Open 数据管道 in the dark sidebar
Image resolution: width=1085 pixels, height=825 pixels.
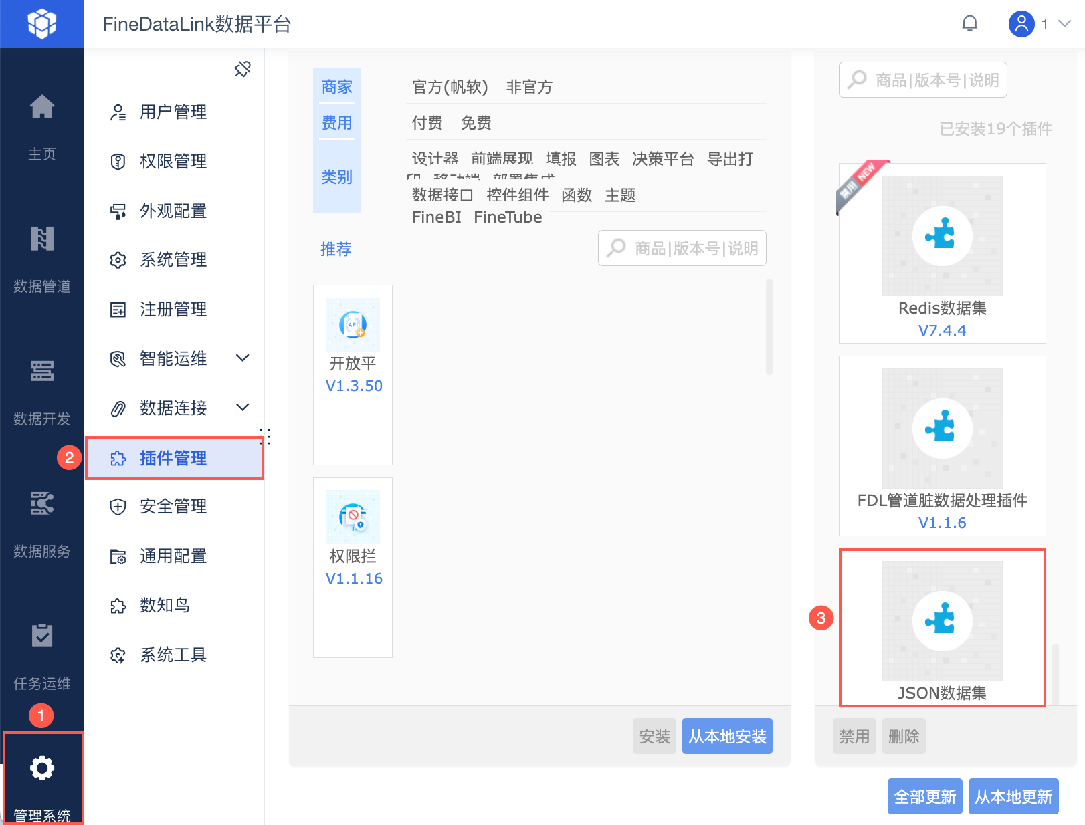click(x=41, y=259)
